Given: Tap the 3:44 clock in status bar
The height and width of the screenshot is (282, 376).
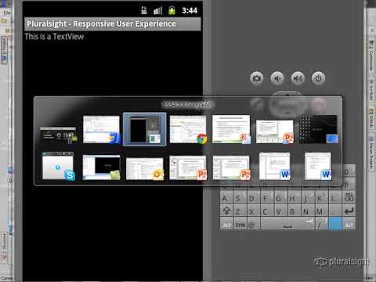Looking at the screenshot, I should 190,10.
